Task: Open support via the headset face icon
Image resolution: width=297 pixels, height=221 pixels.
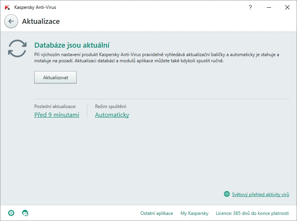Action: coord(25,213)
